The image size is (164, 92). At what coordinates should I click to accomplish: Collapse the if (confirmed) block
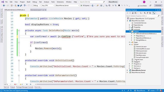click(19, 43)
